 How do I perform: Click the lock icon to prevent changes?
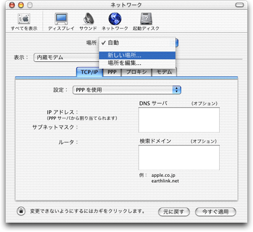tap(21, 211)
